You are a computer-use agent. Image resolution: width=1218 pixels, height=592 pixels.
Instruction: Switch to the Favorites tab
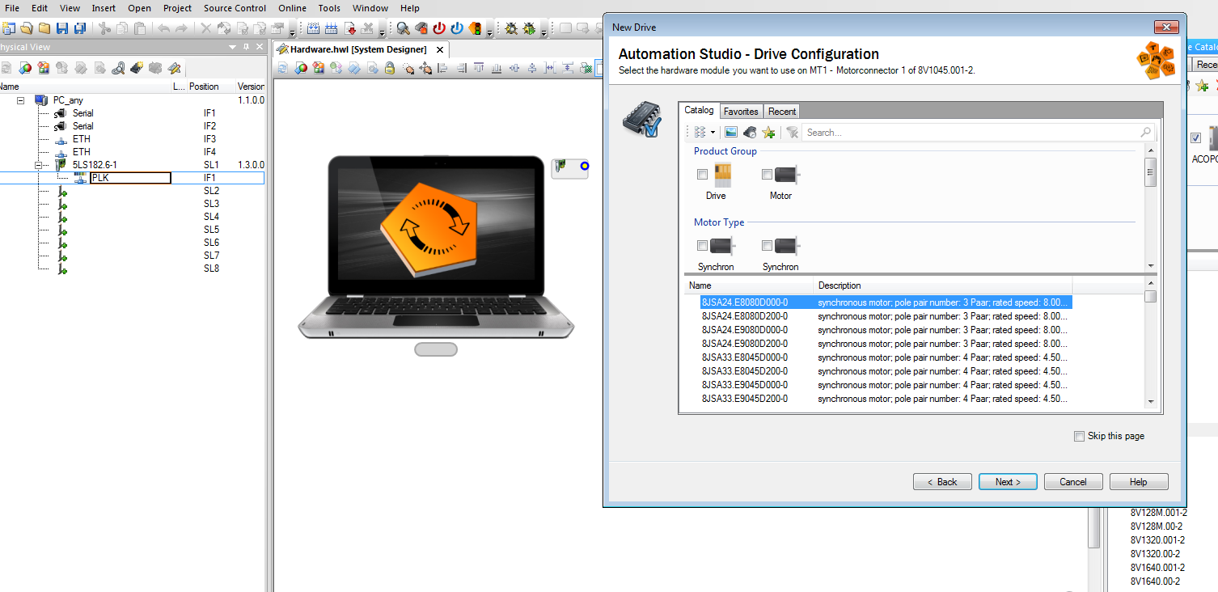741,111
